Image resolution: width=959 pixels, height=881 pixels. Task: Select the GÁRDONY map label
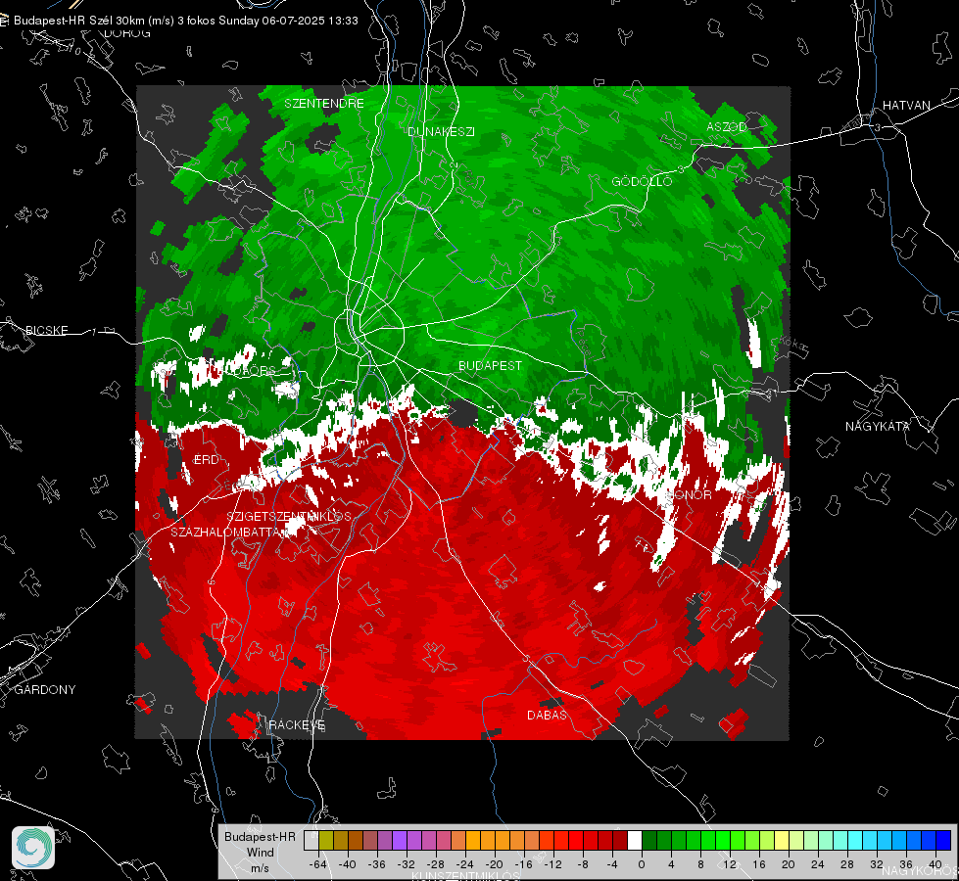coord(45,690)
